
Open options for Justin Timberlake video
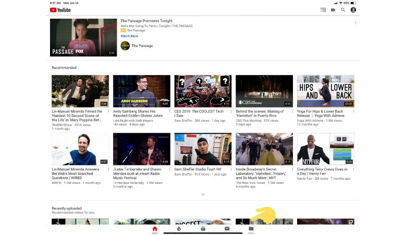170,169
